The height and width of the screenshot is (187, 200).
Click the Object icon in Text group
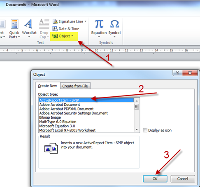pos(55,36)
